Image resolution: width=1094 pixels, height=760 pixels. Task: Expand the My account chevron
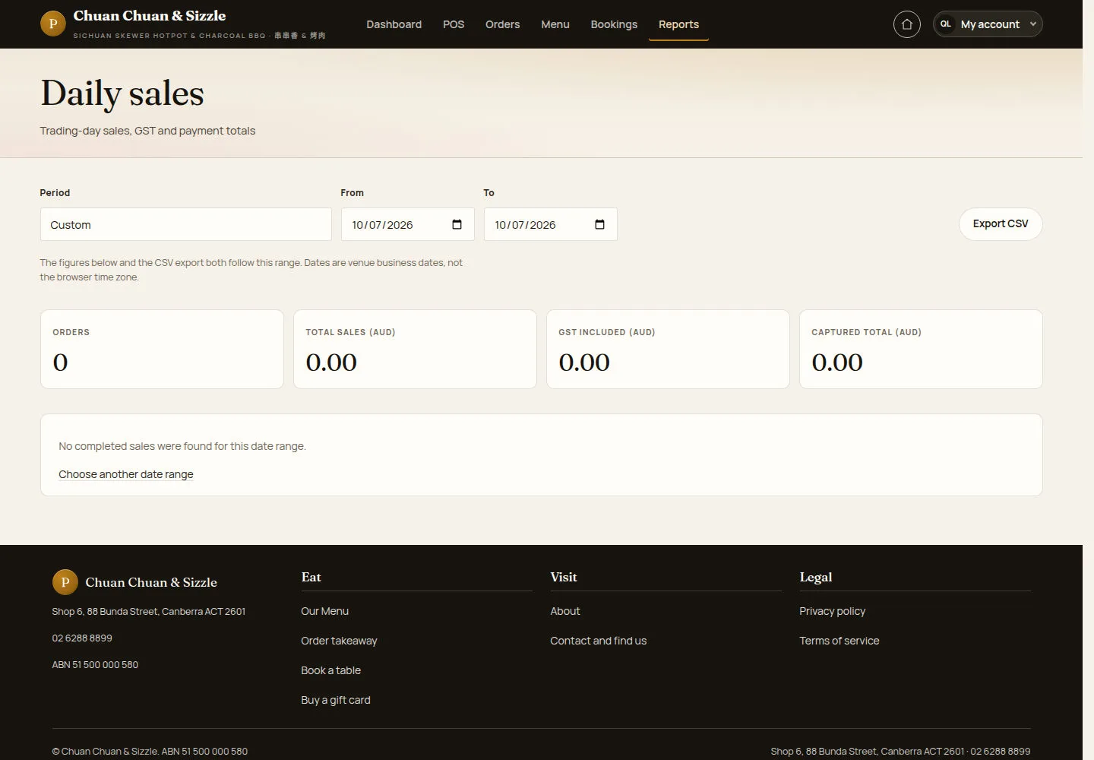[1032, 24]
